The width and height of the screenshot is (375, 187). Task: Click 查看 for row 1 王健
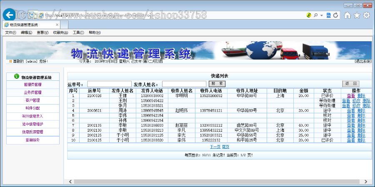pyautogui.click(x=351, y=96)
